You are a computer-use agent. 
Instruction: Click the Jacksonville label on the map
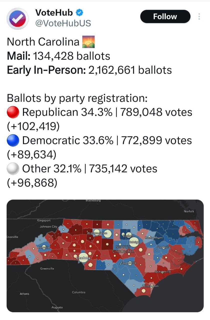(x=163, y=271)
